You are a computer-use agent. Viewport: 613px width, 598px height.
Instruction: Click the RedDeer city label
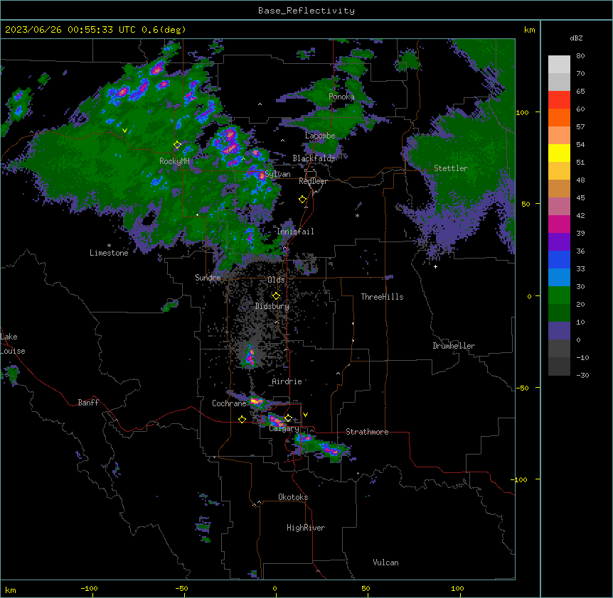click(x=313, y=181)
